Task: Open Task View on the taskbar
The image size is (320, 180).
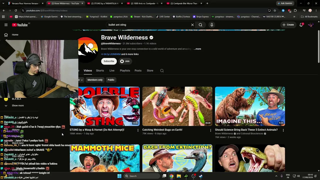Action: 164,176
